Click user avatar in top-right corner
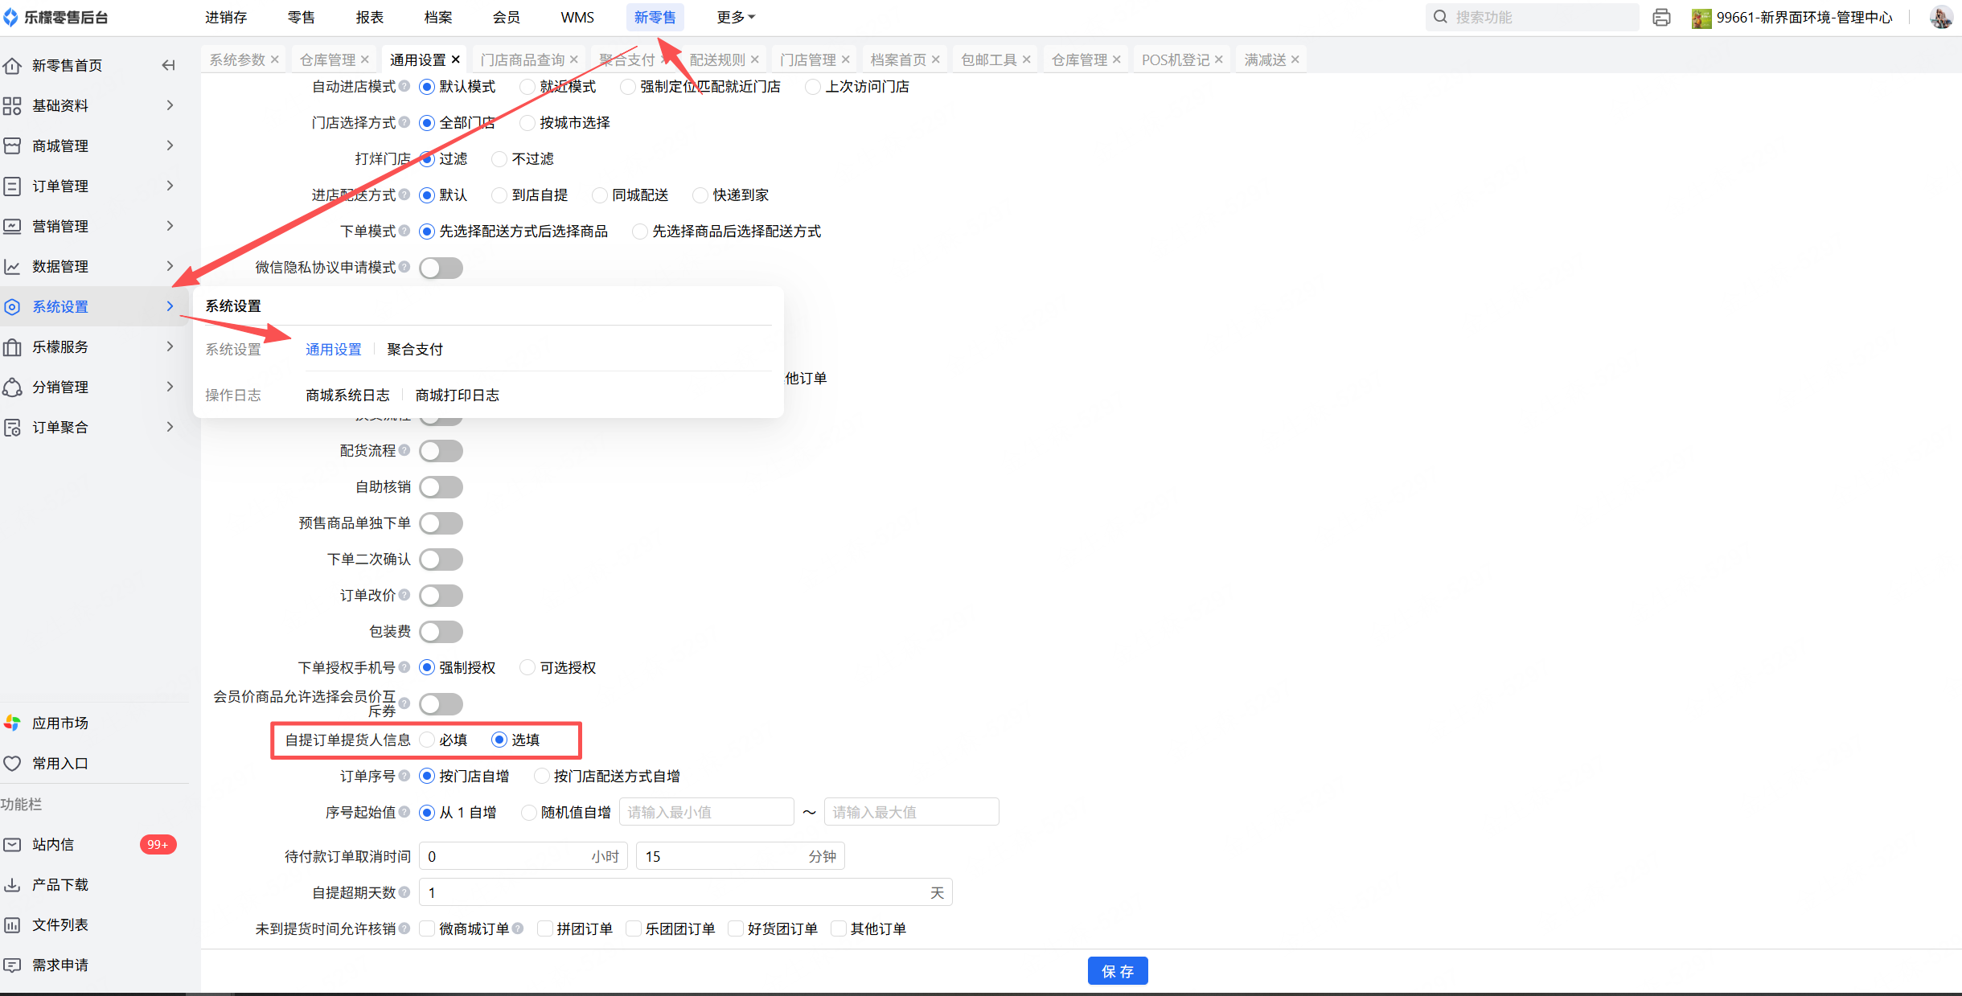 pos(1940,17)
